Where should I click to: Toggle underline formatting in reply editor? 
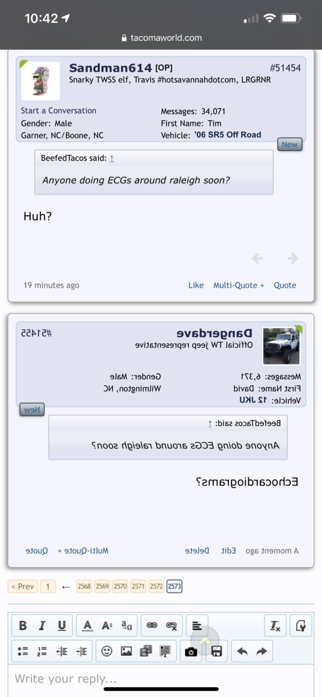[62, 626]
